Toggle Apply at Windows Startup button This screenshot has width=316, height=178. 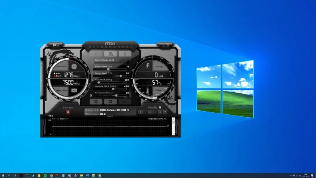pyautogui.click(x=68, y=112)
